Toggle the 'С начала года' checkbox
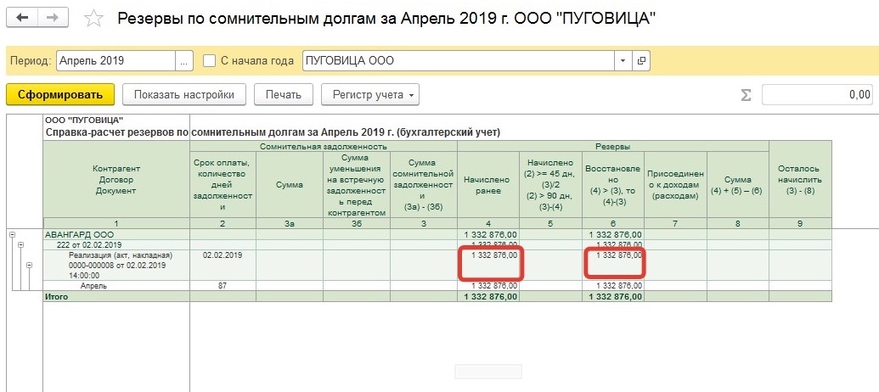Viewport: 879px width, 392px height. pos(209,61)
